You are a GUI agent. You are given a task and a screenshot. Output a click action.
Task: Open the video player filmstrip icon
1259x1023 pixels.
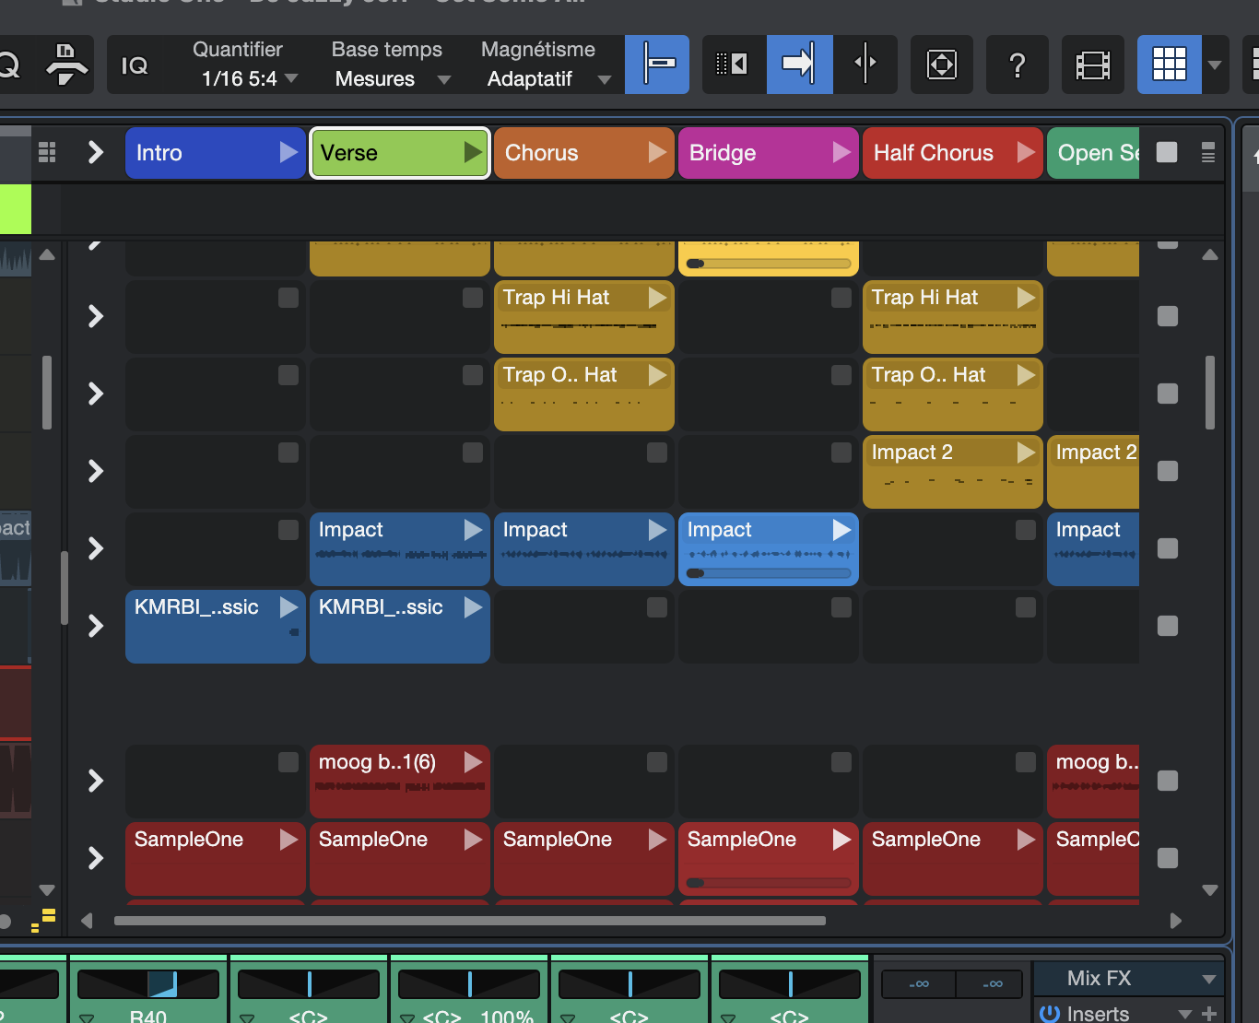pyautogui.click(x=1092, y=65)
